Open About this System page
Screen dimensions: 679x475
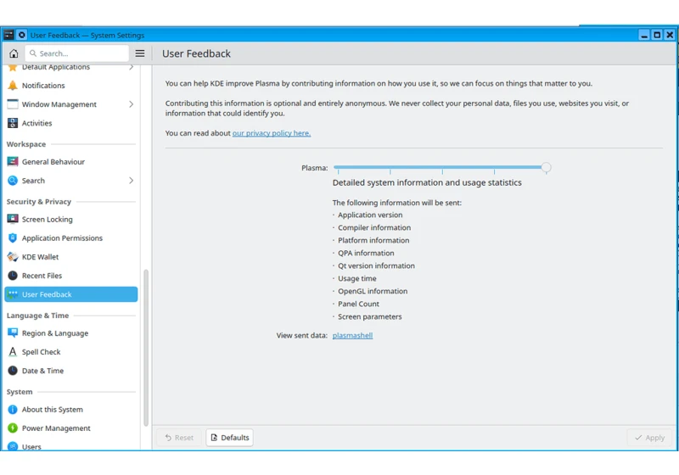click(x=71, y=409)
